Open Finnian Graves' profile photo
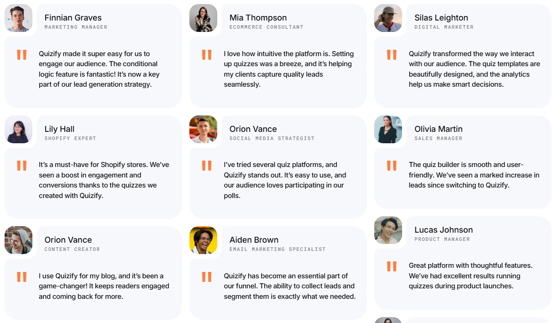This screenshot has height=323, width=554. click(x=19, y=18)
